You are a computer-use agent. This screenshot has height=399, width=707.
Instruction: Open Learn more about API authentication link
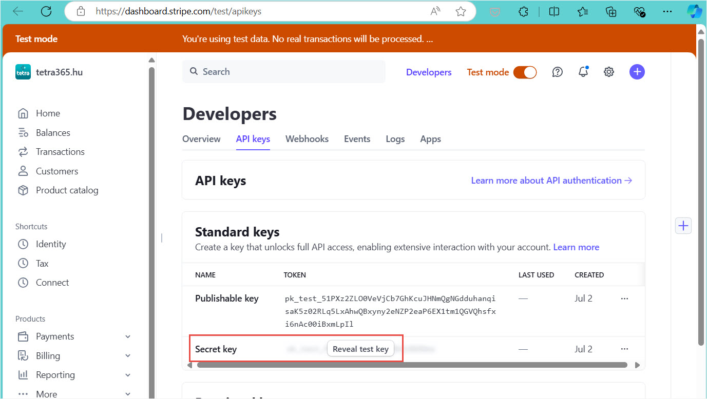pyautogui.click(x=551, y=181)
